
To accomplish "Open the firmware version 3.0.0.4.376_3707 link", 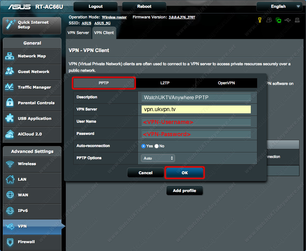I will 182,17.
